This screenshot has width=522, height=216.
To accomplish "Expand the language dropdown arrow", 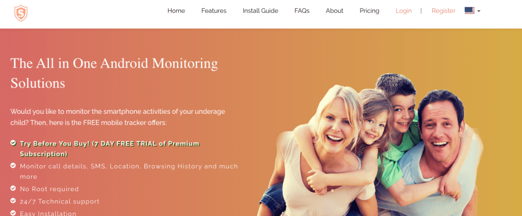I will coord(479,11).
